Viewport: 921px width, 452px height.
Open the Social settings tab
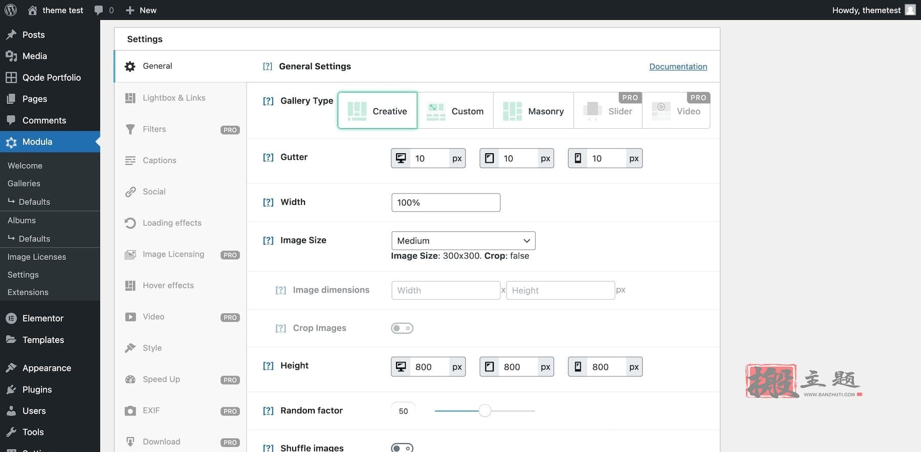(181, 192)
